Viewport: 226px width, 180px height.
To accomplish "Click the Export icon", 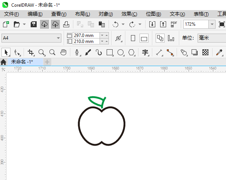I will point(163,24).
